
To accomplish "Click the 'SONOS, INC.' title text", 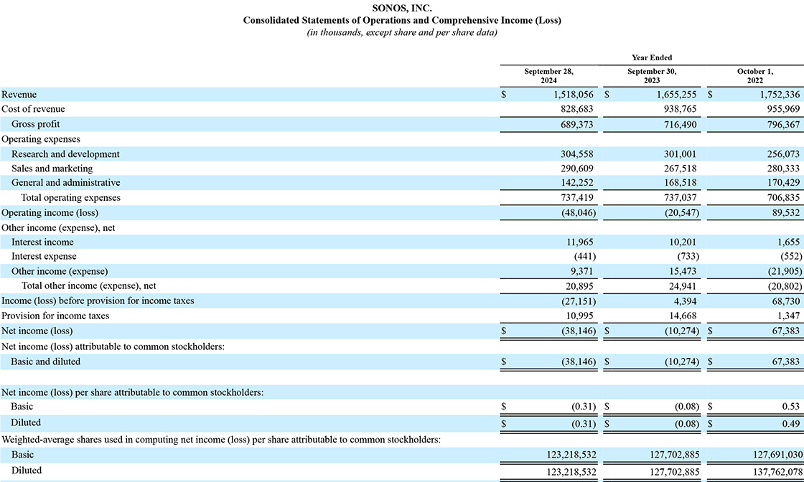I will point(402,8).
